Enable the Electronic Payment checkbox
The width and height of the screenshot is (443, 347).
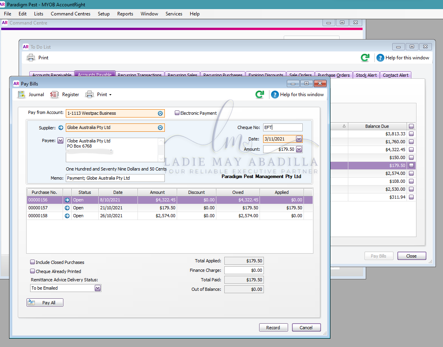click(x=177, y=113)
